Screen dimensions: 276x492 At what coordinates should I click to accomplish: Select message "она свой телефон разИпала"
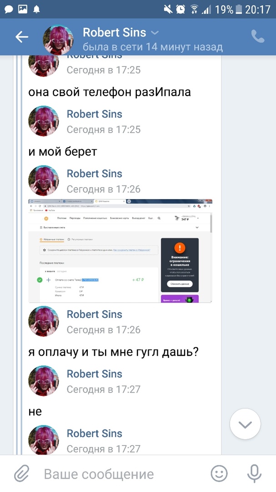(x=110, y=92)
